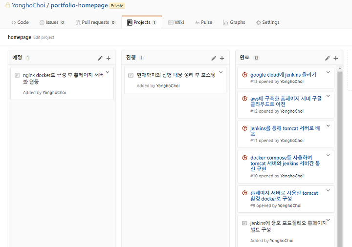Click the note icon on nginx docker card
The image size is (352, 247).
point(17,75)
